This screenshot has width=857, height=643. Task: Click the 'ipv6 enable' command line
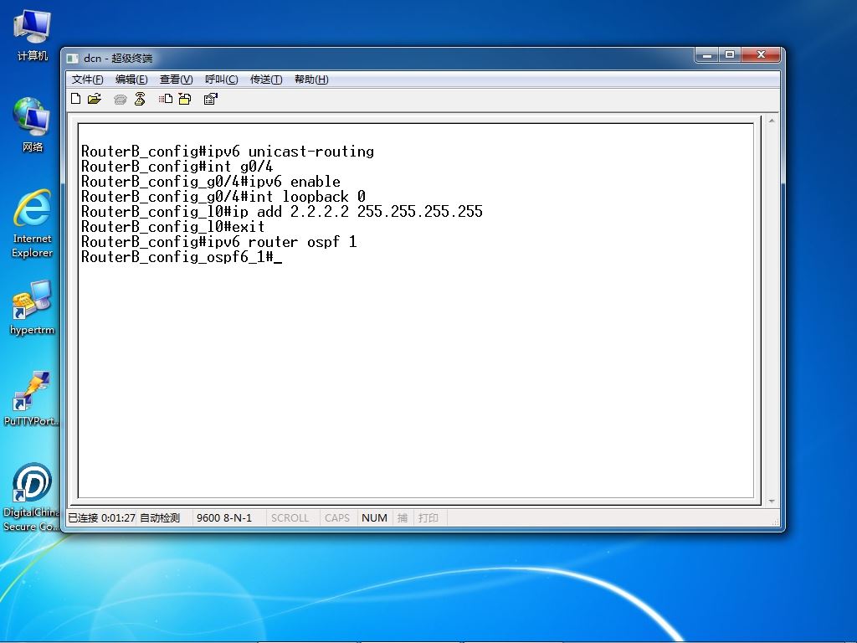210,182
